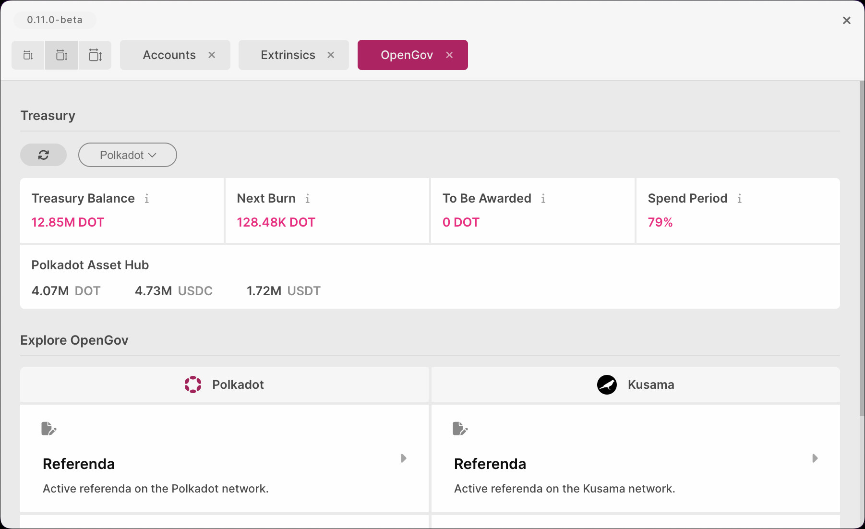Open the Polkadot network dropdown
Viewport: 865px width, 529px height.
pyautogui.click(x=128, y=155)
